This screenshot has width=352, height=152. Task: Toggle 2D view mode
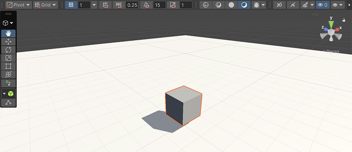(x=280, y=5)
